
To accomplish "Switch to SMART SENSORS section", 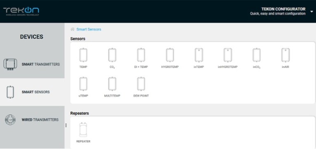I will 32,92.
